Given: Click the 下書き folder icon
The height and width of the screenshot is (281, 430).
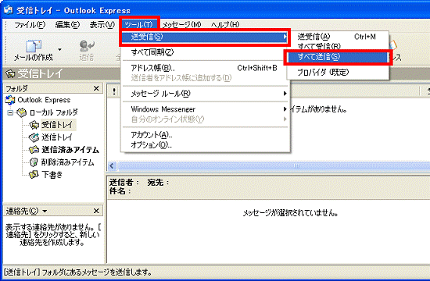Looking at the screenshot, I should (34, 175).
